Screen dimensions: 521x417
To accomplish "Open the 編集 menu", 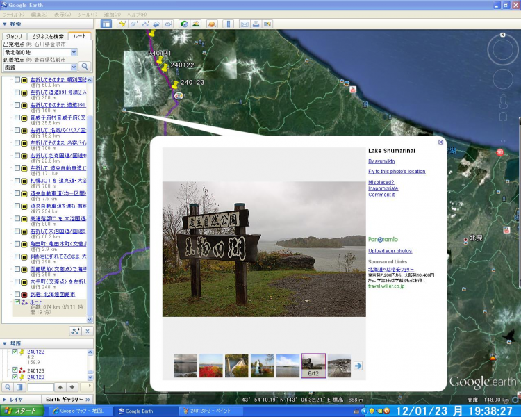I will point(39,15).
